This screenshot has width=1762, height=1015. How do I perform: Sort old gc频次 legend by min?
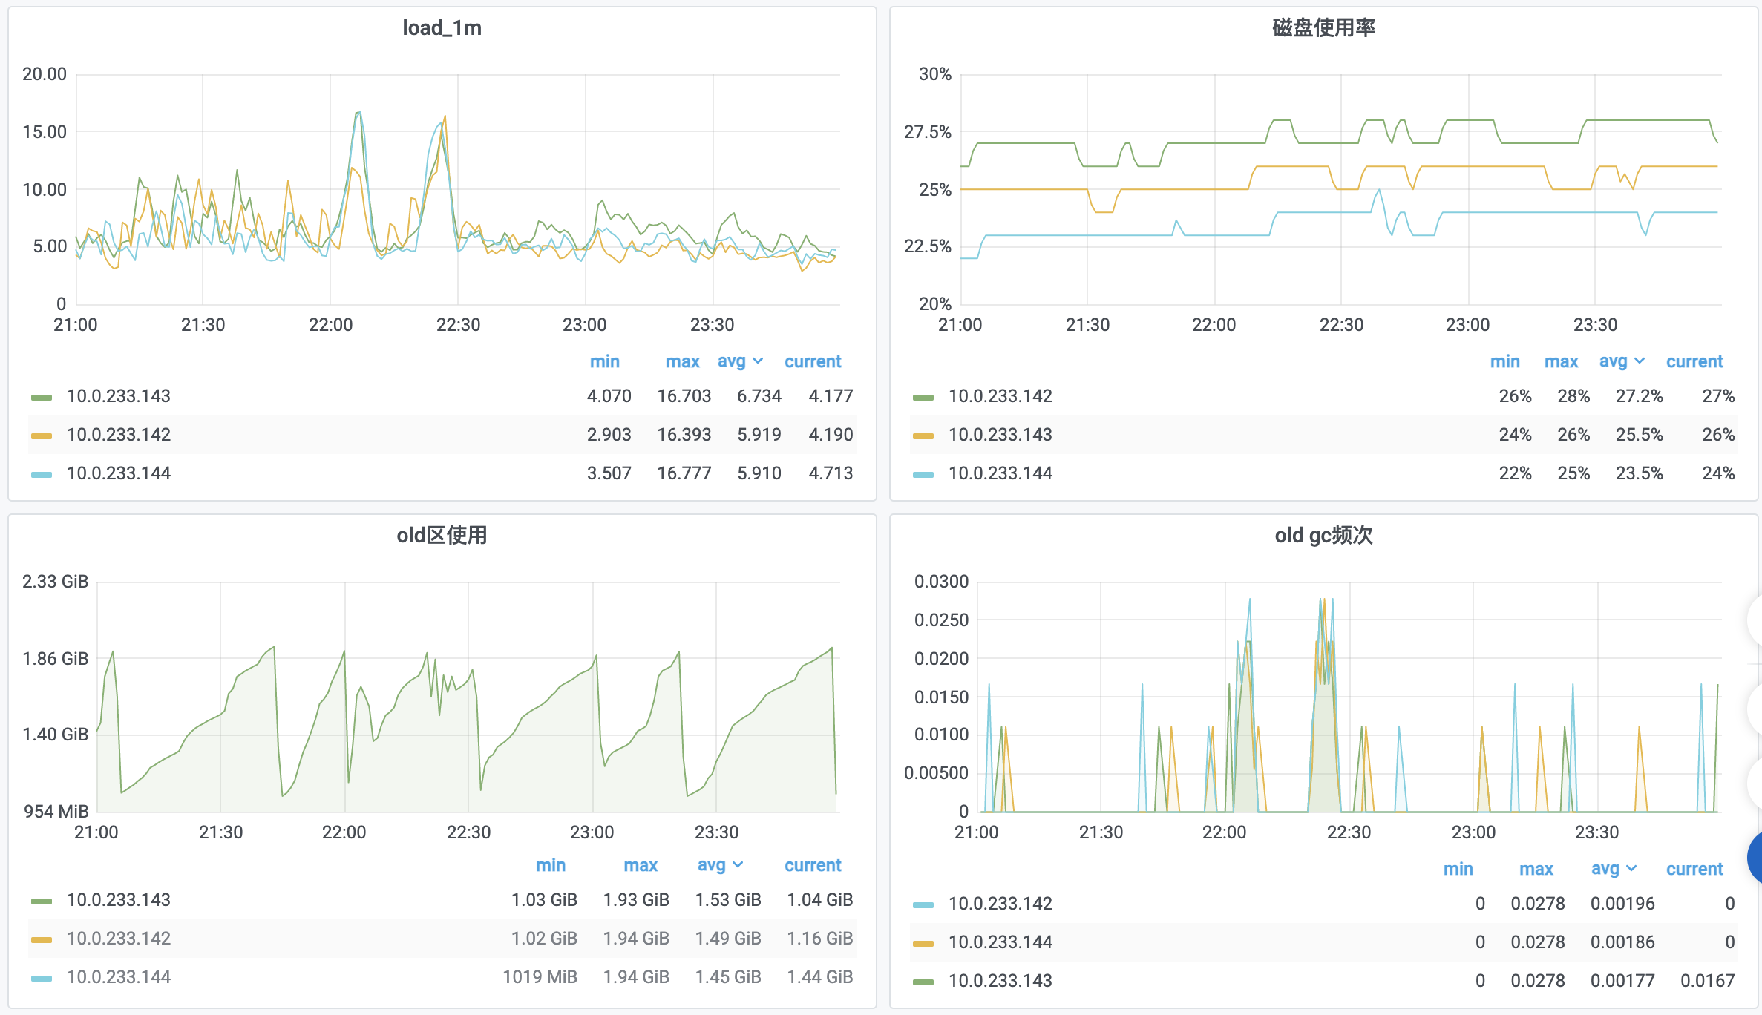click(1458, 869)
